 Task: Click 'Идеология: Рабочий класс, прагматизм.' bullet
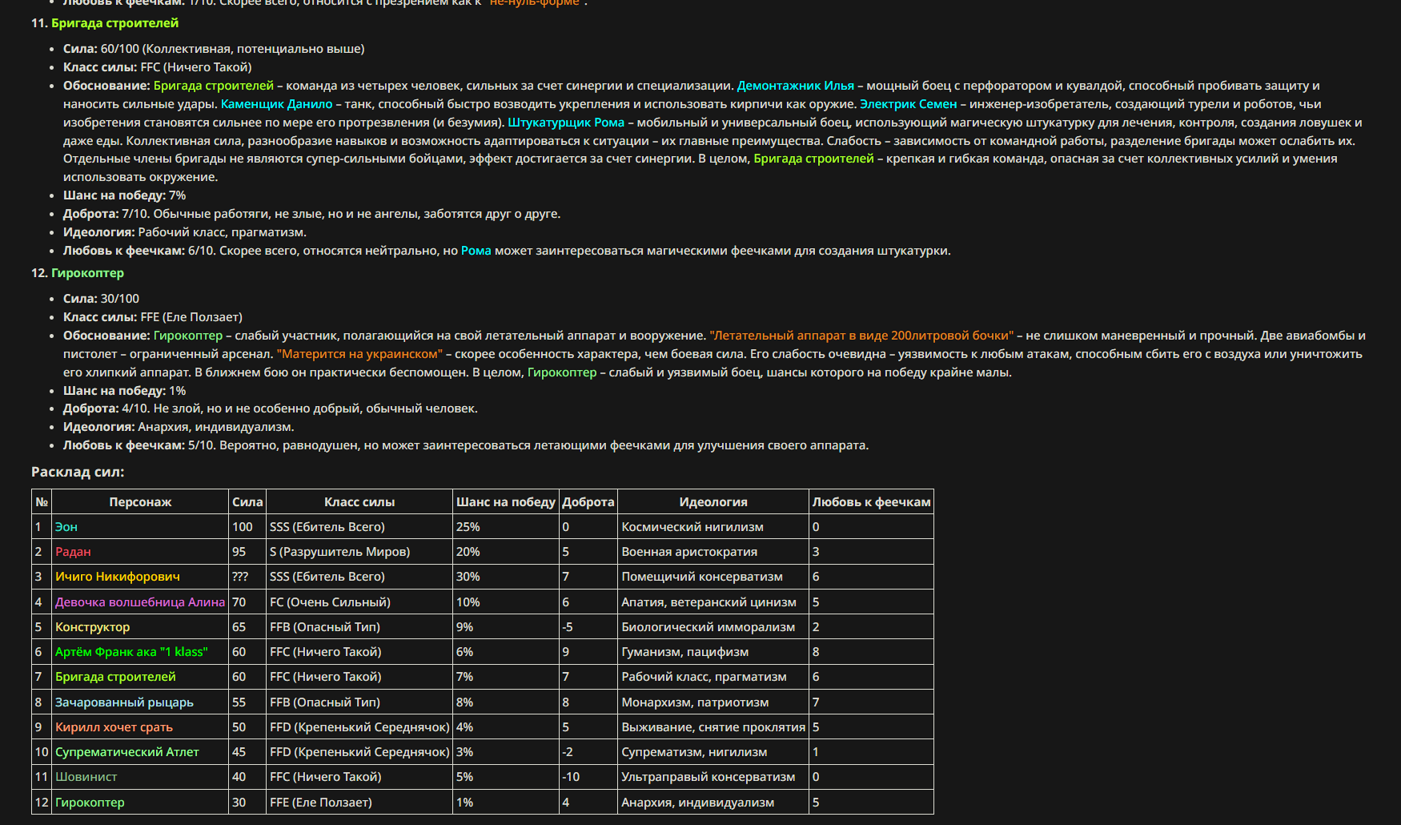185,232
